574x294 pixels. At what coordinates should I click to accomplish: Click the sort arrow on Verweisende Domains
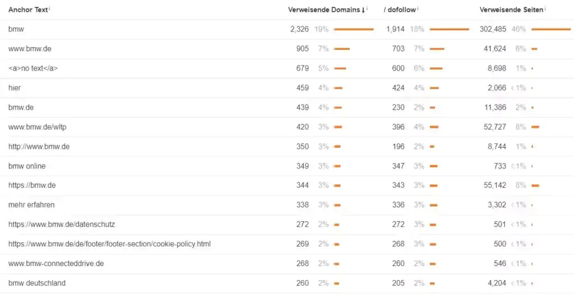pos(363,10)
